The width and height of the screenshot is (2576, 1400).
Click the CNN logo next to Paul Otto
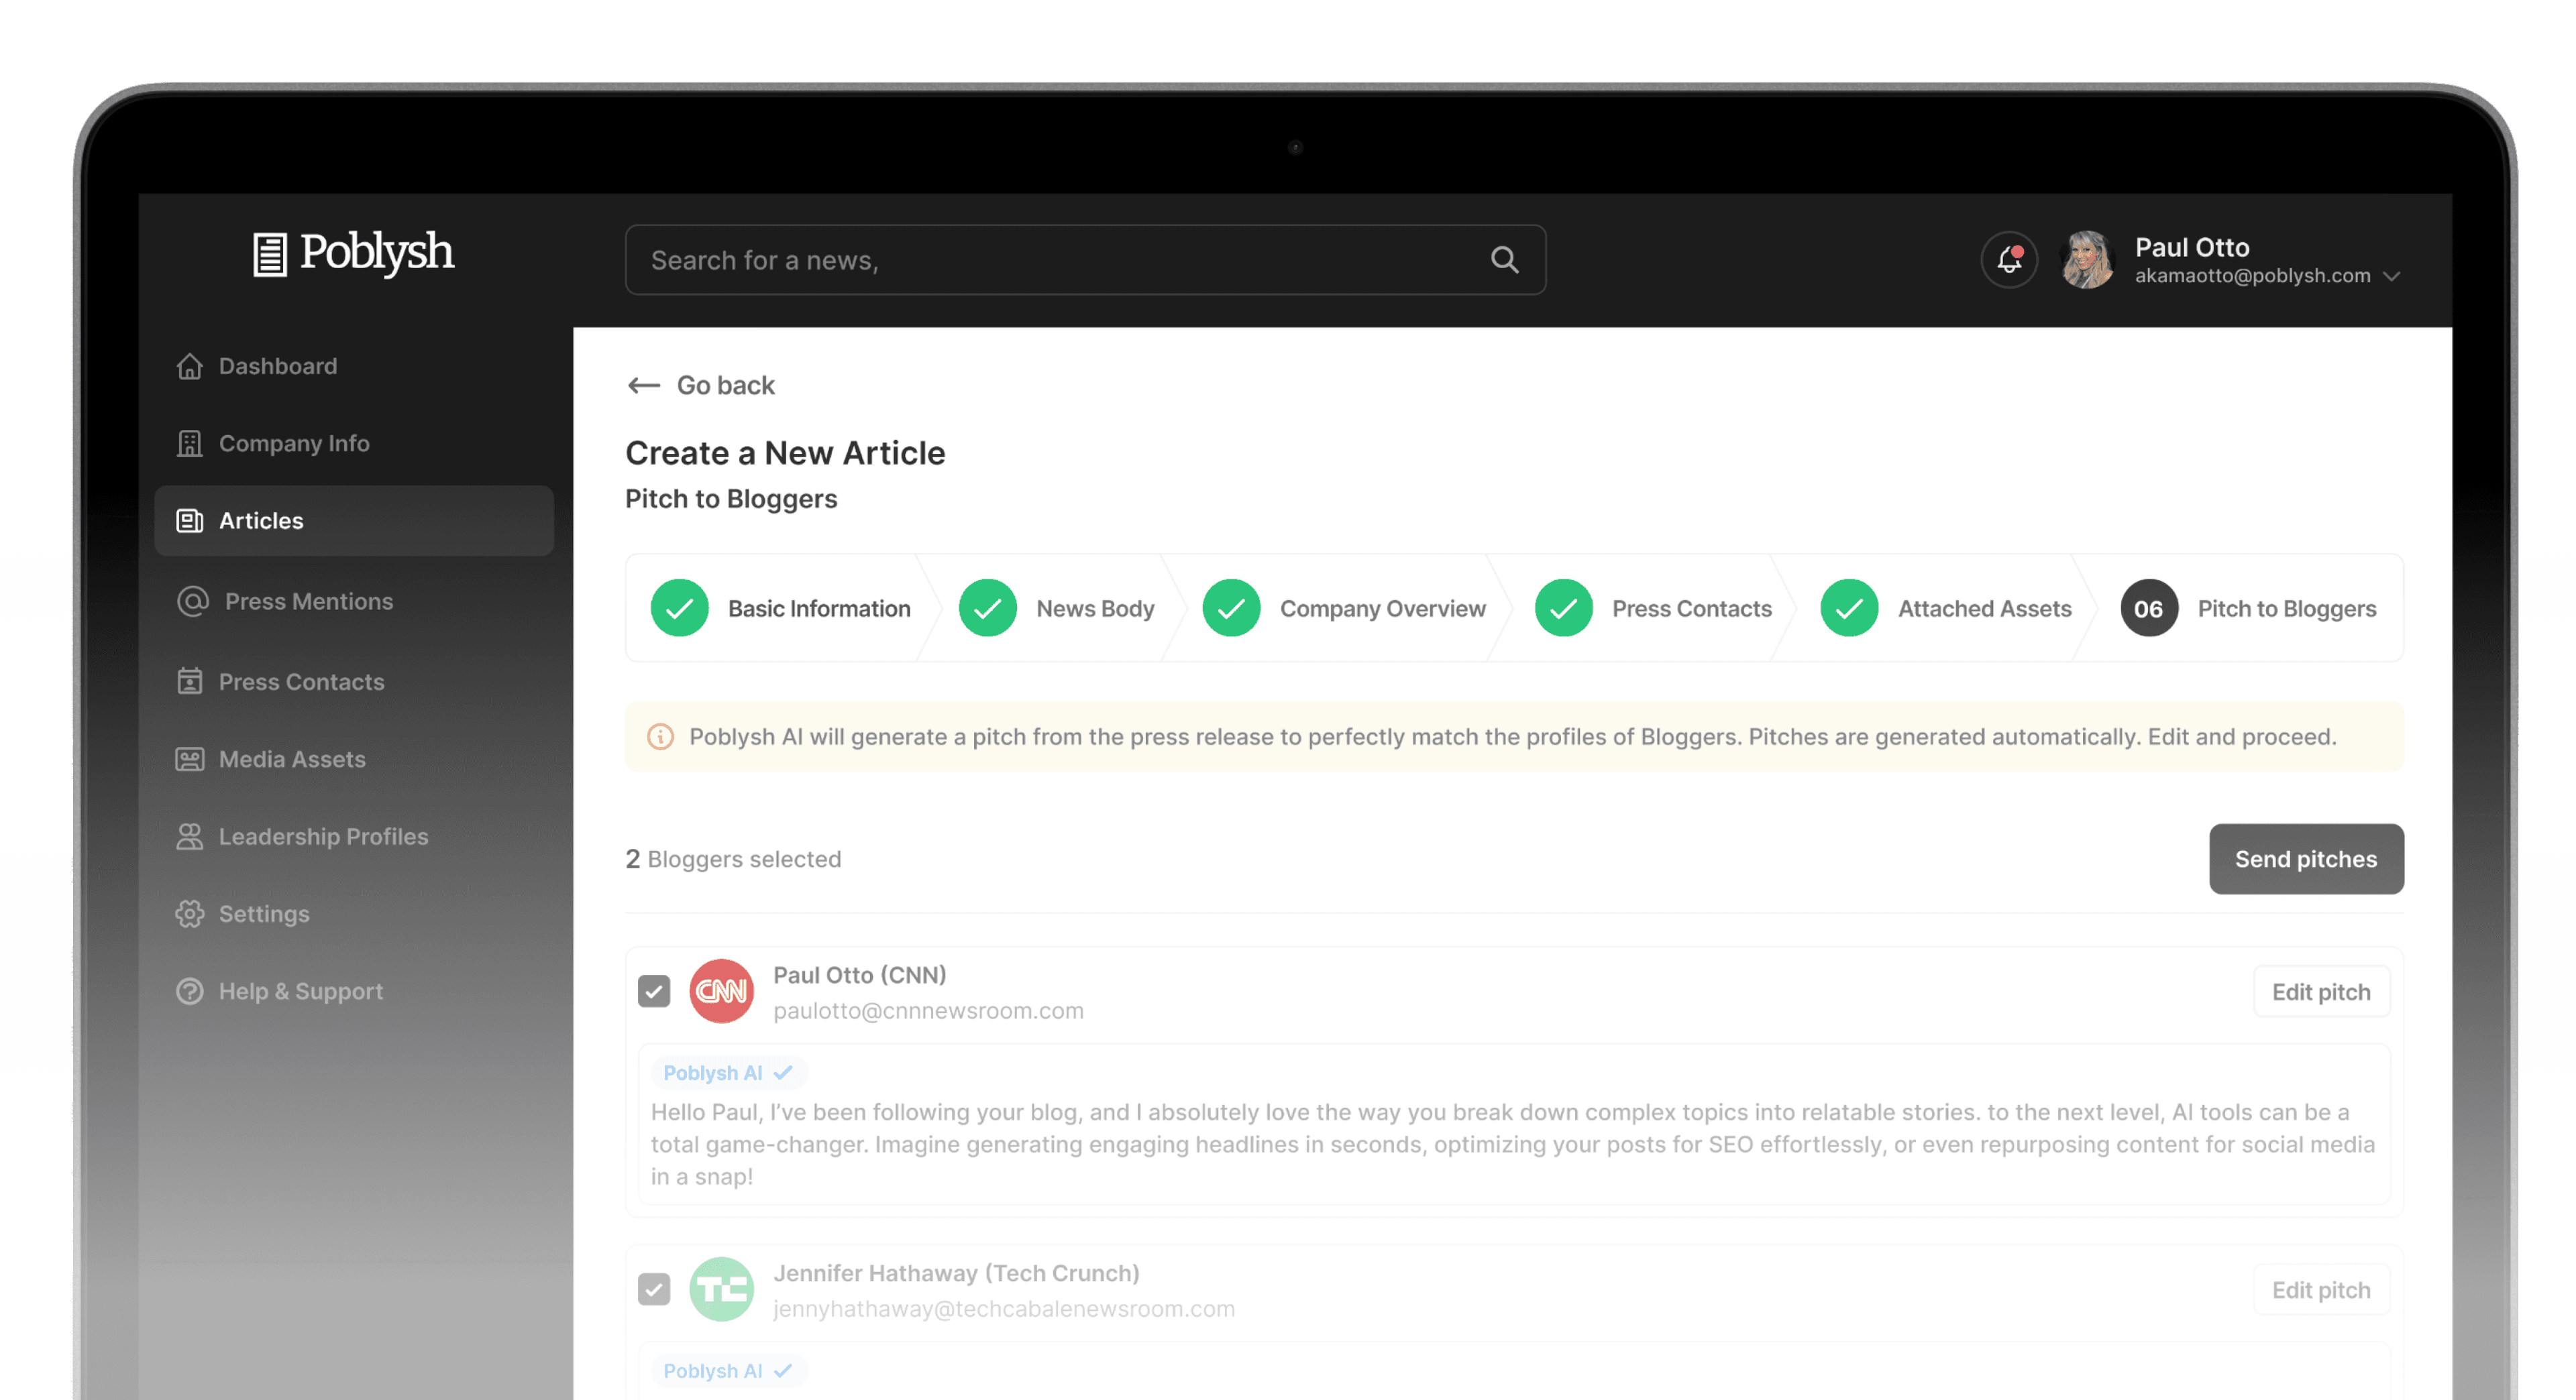pos(721,991)
